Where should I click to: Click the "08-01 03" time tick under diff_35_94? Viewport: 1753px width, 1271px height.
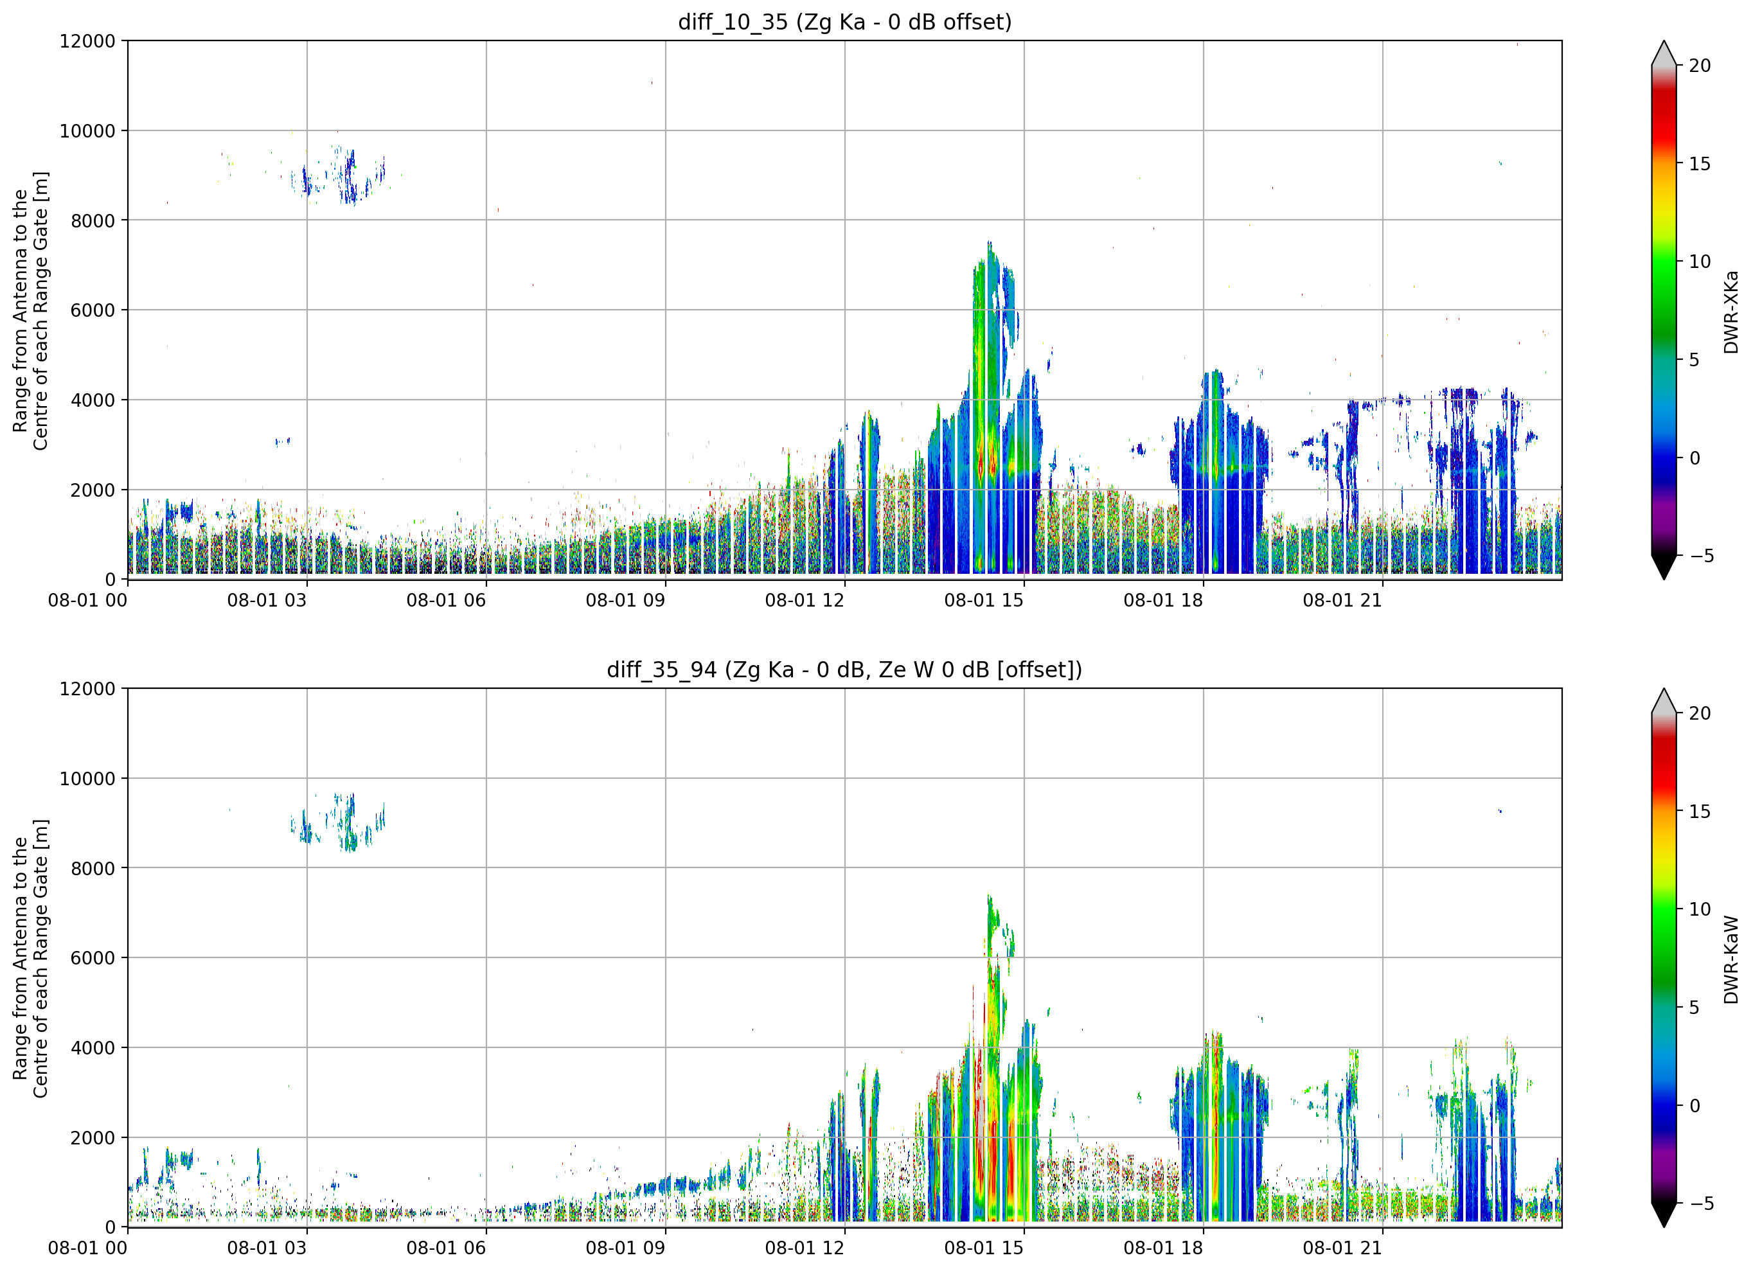pos(267,1248)
